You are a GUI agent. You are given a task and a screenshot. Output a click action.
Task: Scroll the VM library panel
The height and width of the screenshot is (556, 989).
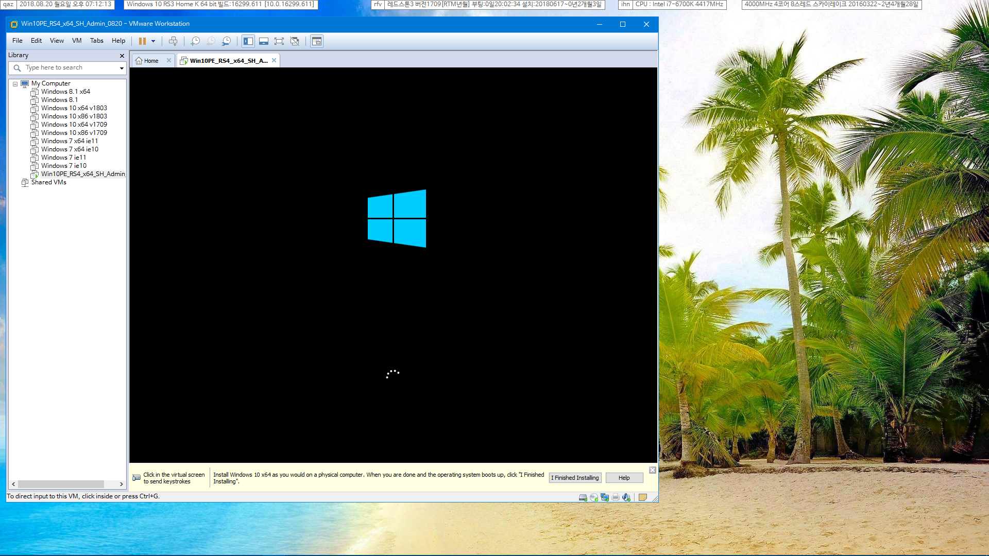(66, 483)
